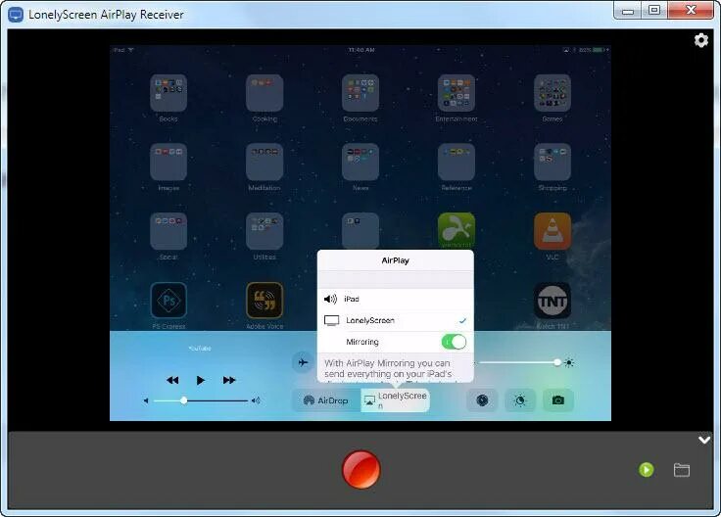Open LonelyScreen settings gear
Screen dimensions: 721x517
coord(700,40)
